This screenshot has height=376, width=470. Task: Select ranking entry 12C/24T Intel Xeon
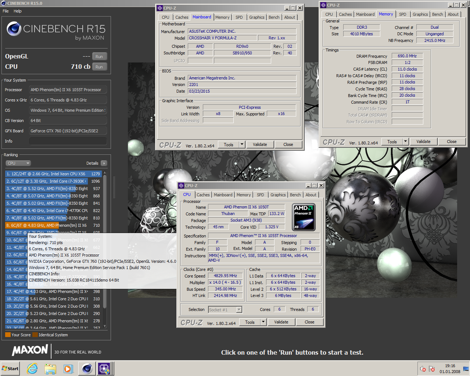click(54, 174)
